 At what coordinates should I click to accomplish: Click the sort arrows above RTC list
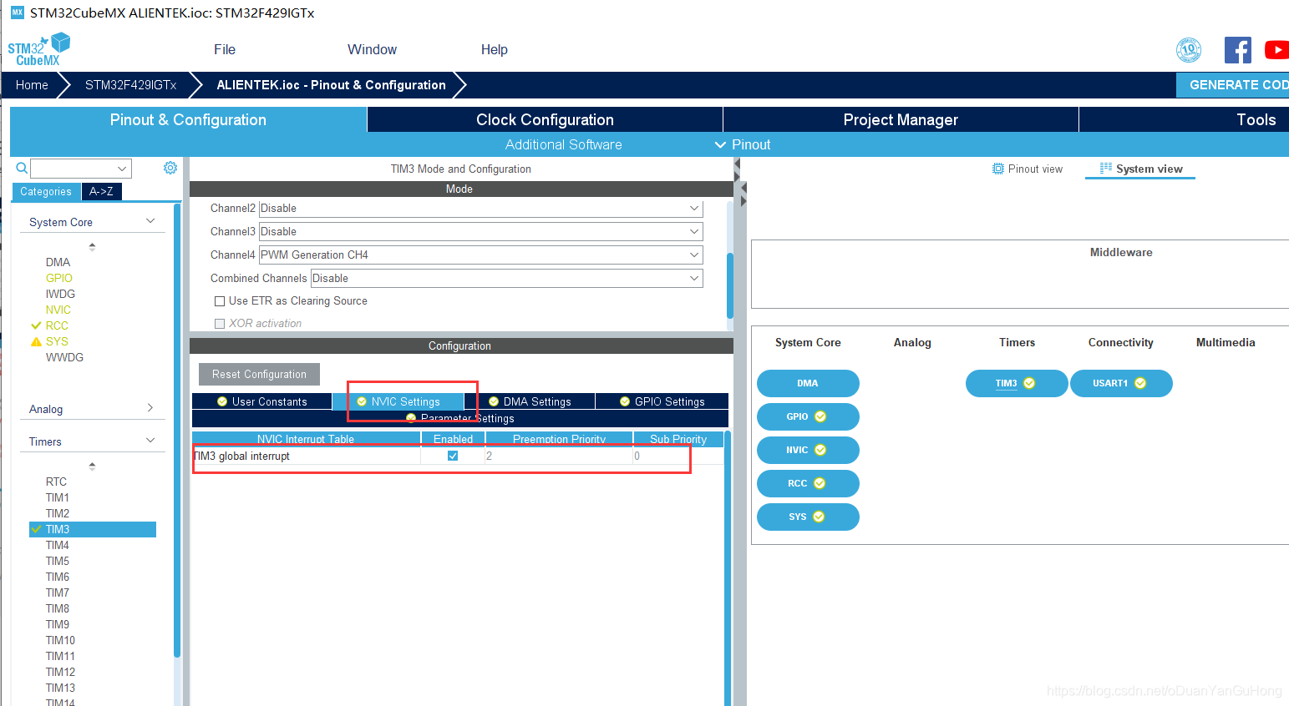pos(92,466)
